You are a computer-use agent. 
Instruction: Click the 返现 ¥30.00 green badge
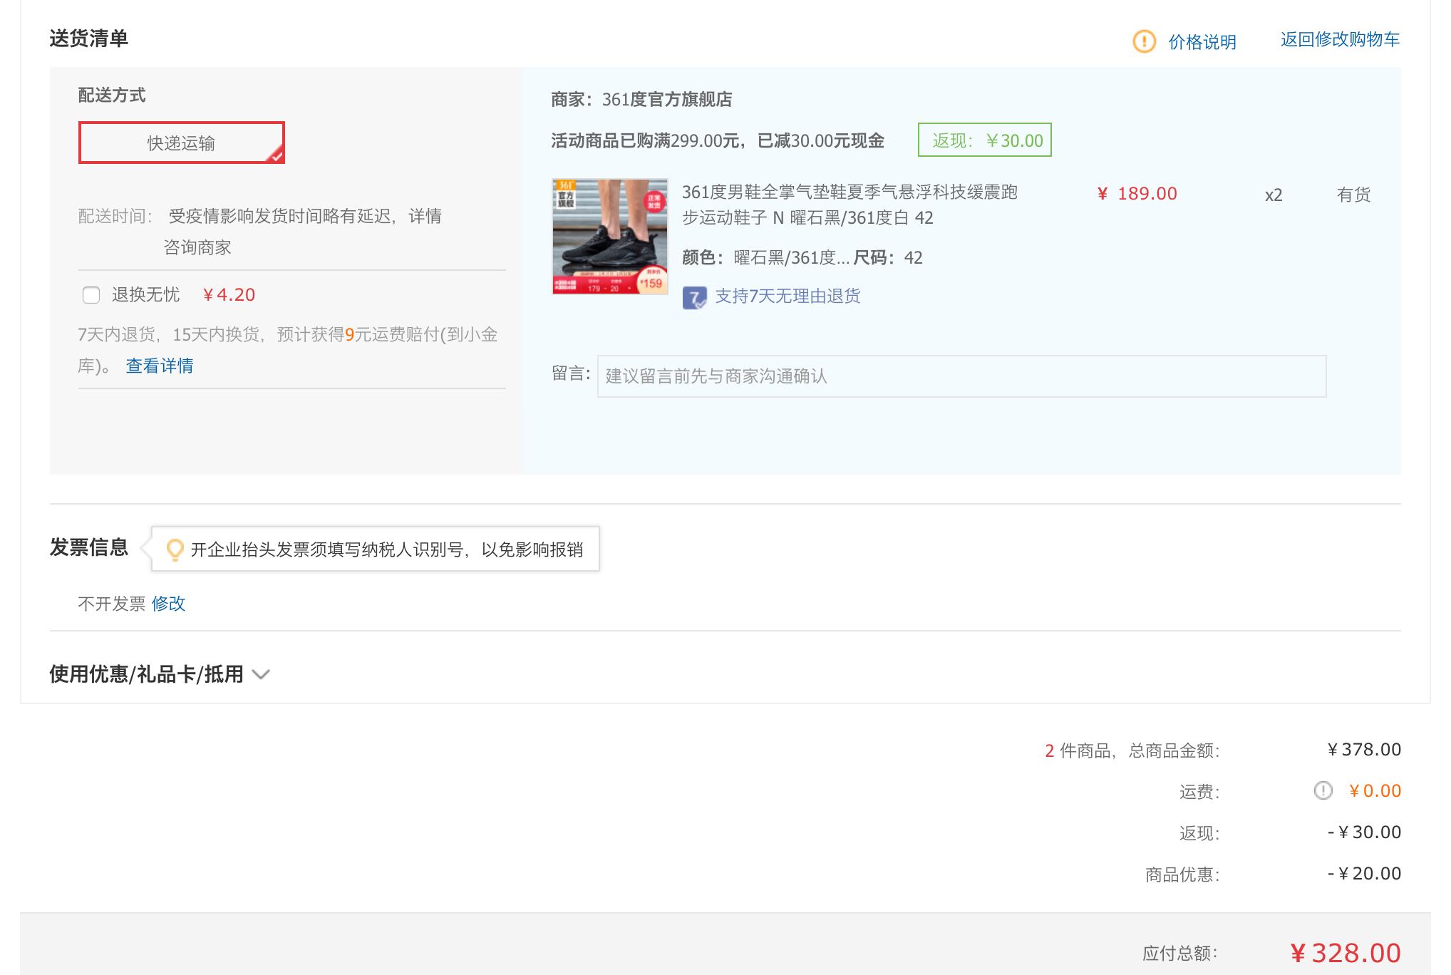click(x=984, y=140)
